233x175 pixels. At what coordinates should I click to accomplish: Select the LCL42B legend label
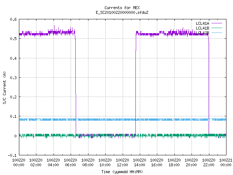202,33
